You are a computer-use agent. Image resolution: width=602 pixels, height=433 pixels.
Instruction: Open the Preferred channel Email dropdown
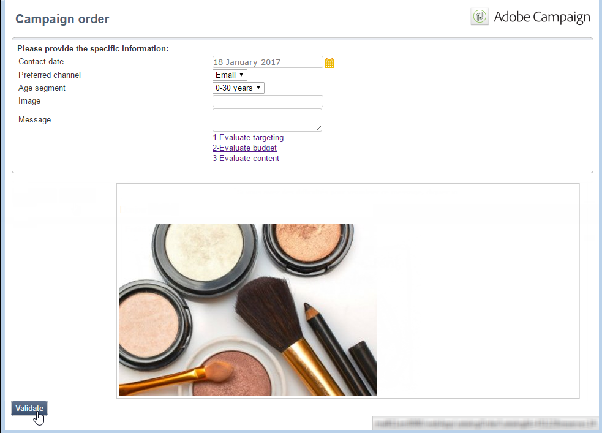click(x=230, y=75)
